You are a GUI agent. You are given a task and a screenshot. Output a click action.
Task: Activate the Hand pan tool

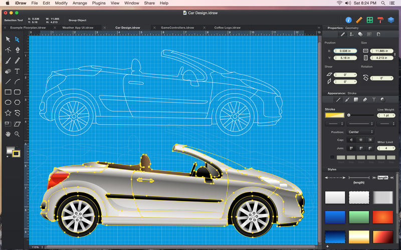pyautogui.click(x=8, y=134)
